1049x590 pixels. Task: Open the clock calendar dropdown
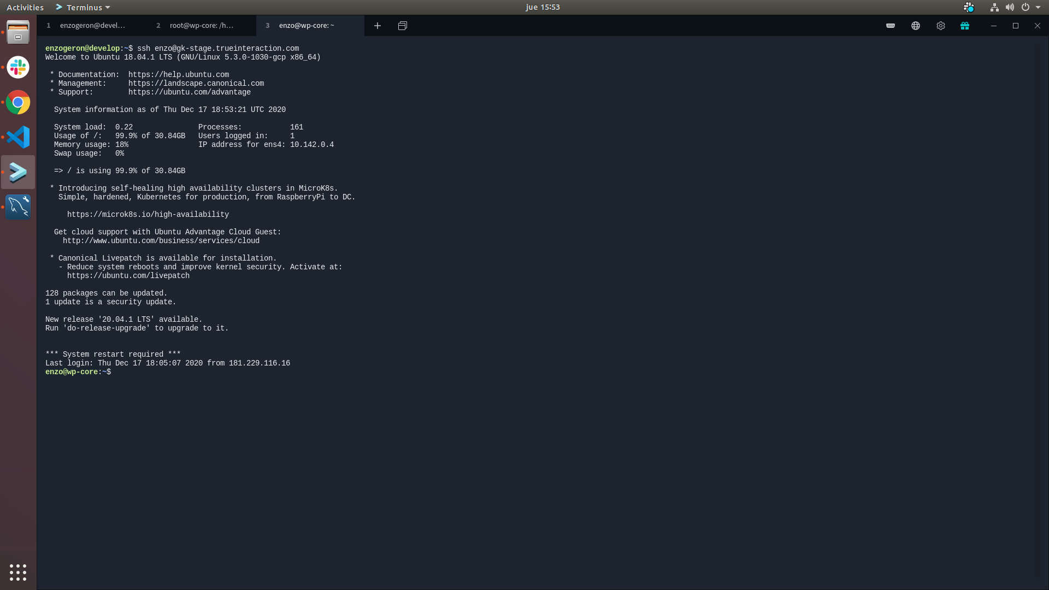[543, 7]
